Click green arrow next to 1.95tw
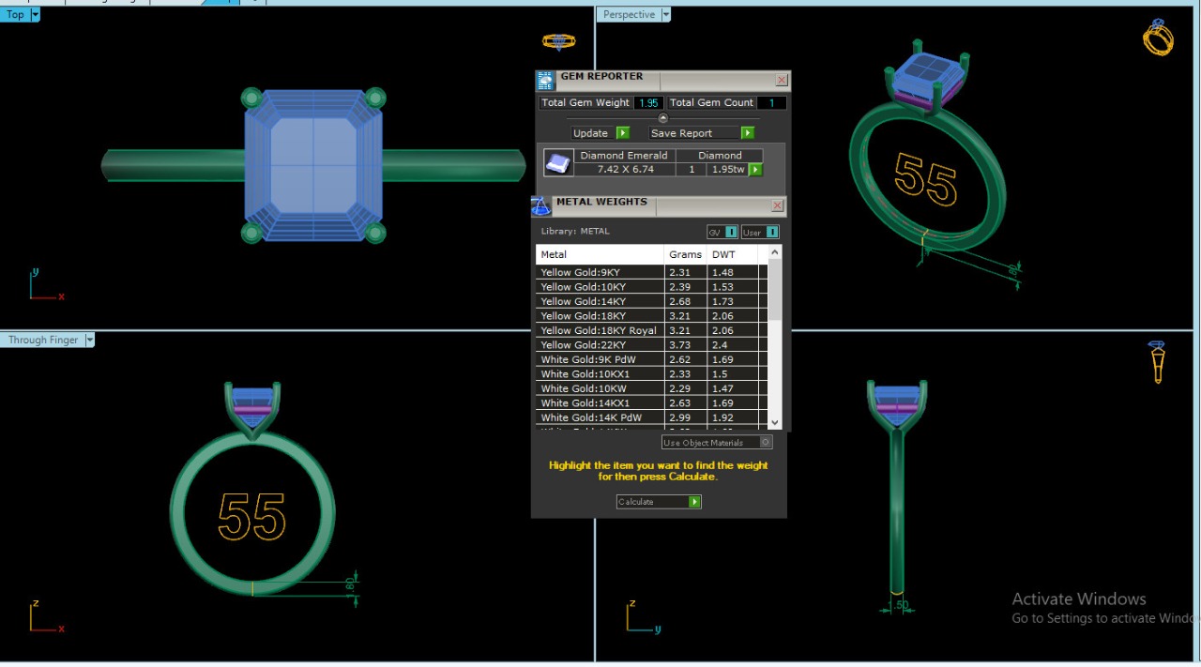Viewport: 1201px width, 667px height. click(755, 170)
